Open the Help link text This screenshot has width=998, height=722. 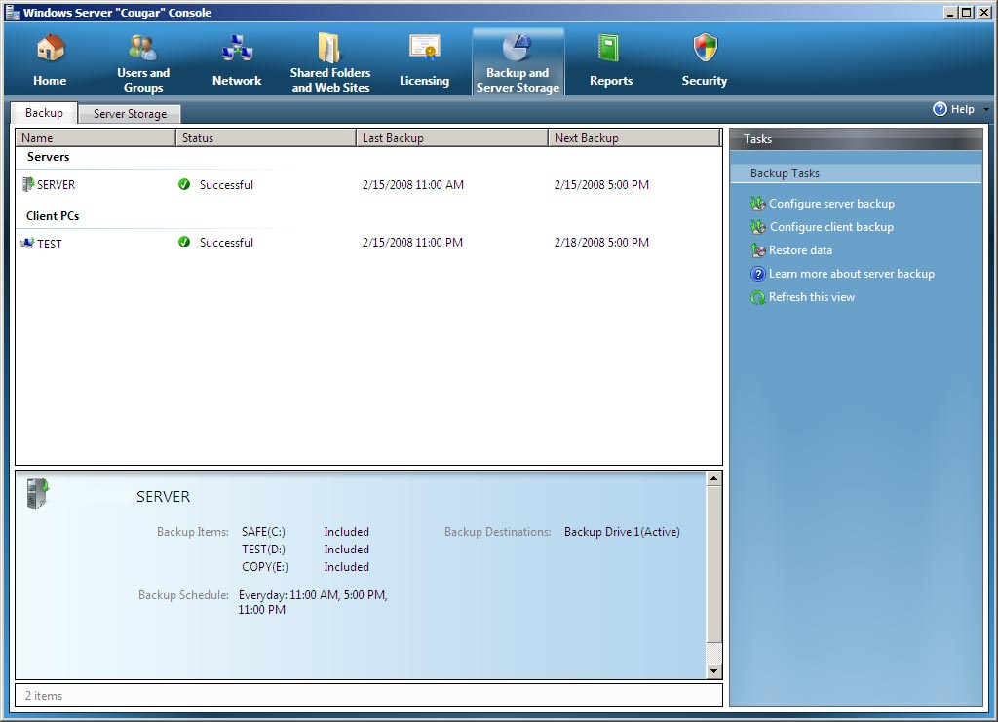click(x=962, y=109)
